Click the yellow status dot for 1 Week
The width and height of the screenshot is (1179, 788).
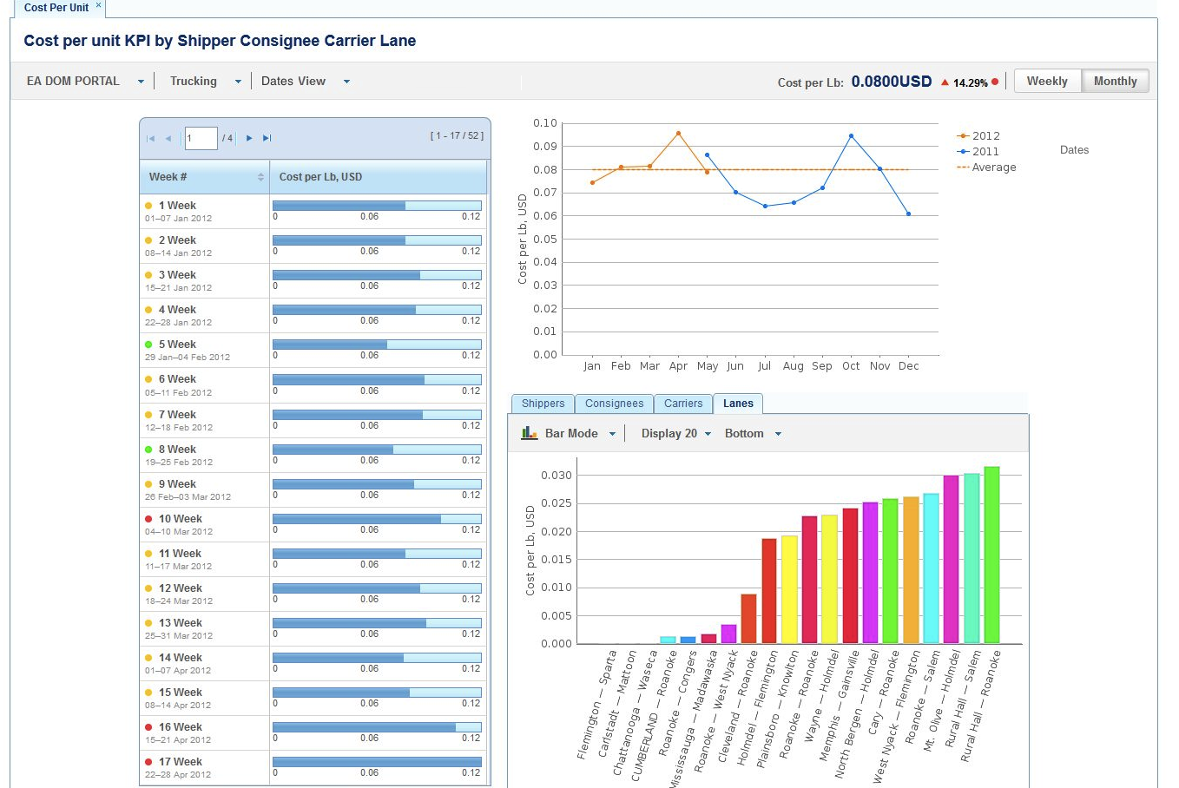click(x=148, y=206)
